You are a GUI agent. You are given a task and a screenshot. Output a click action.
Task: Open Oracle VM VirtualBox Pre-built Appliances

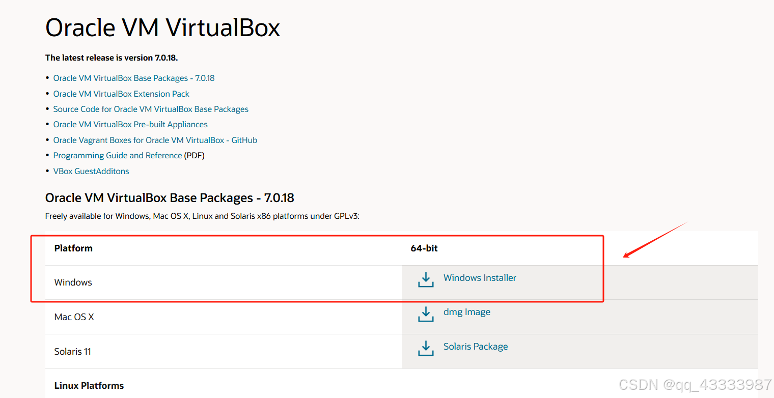pos(130,124)
